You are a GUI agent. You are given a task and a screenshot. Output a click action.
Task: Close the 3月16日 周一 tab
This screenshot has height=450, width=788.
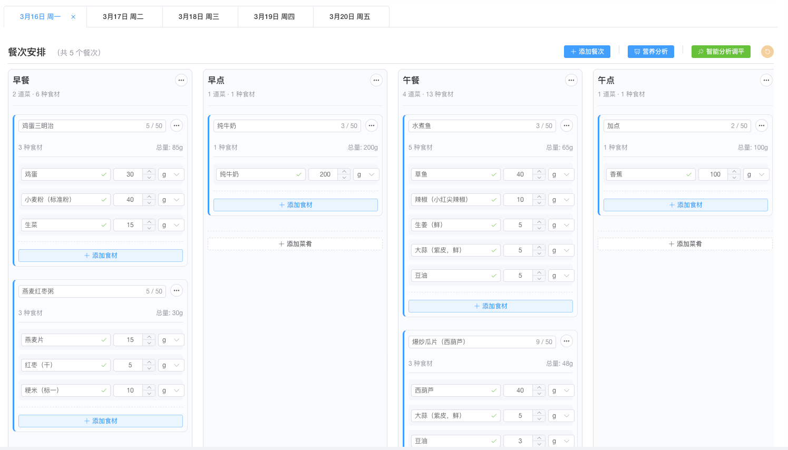point(73,17)
